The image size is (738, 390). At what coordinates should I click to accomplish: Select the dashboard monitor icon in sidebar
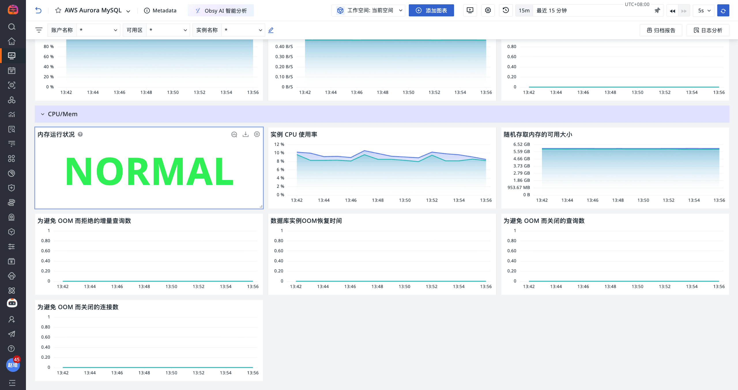(x=12, y=56)
